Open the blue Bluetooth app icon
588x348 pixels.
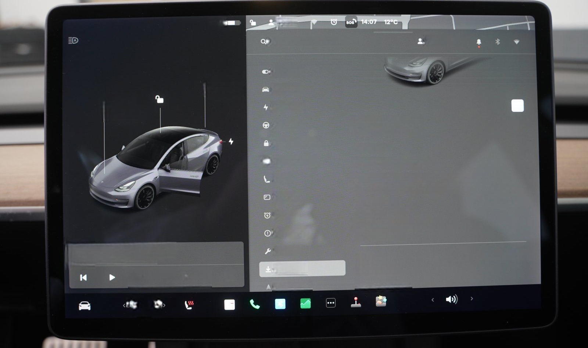(280, 304)
